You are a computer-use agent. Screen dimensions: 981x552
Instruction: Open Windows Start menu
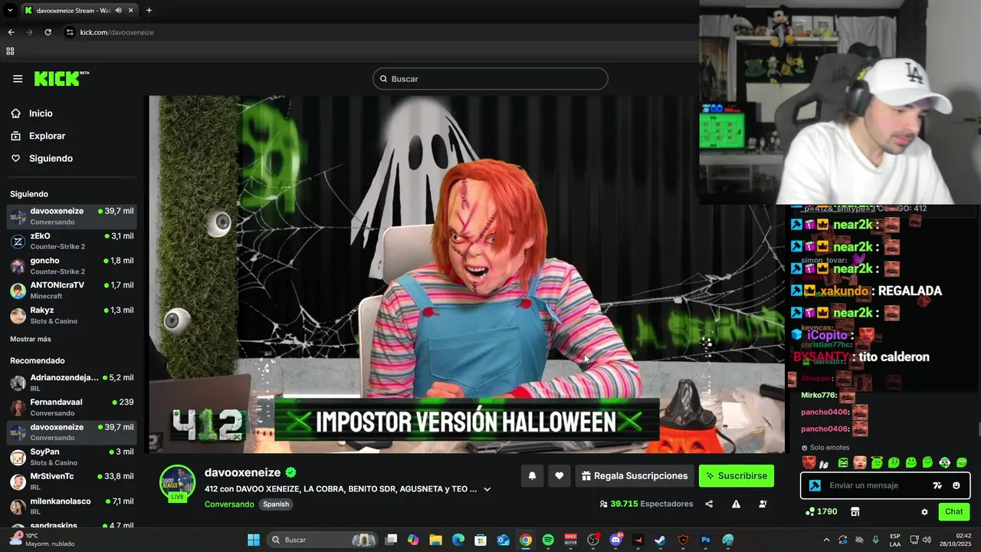coord(253,540)
